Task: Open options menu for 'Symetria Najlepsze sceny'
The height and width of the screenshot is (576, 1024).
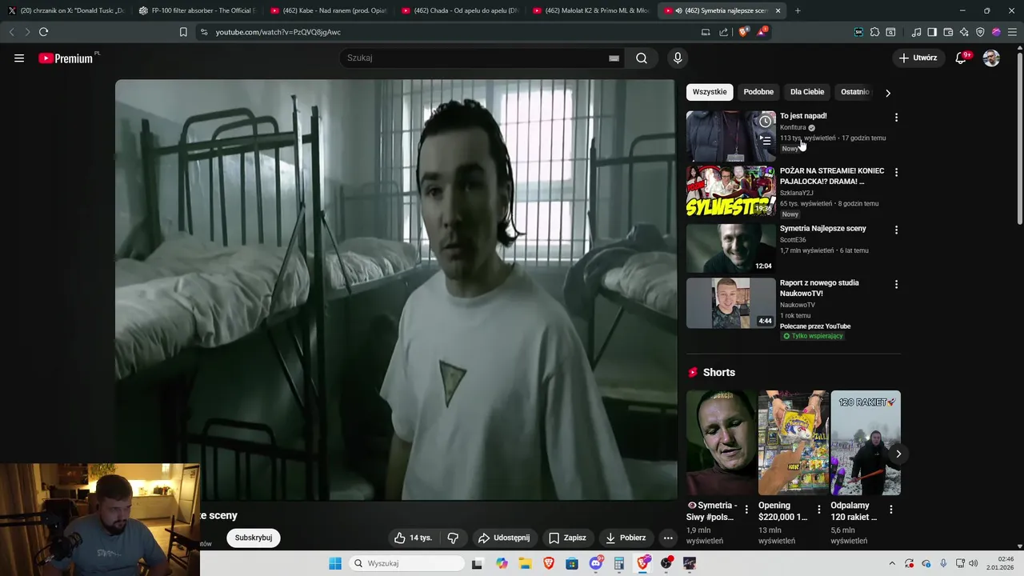Action: (896, 230)
